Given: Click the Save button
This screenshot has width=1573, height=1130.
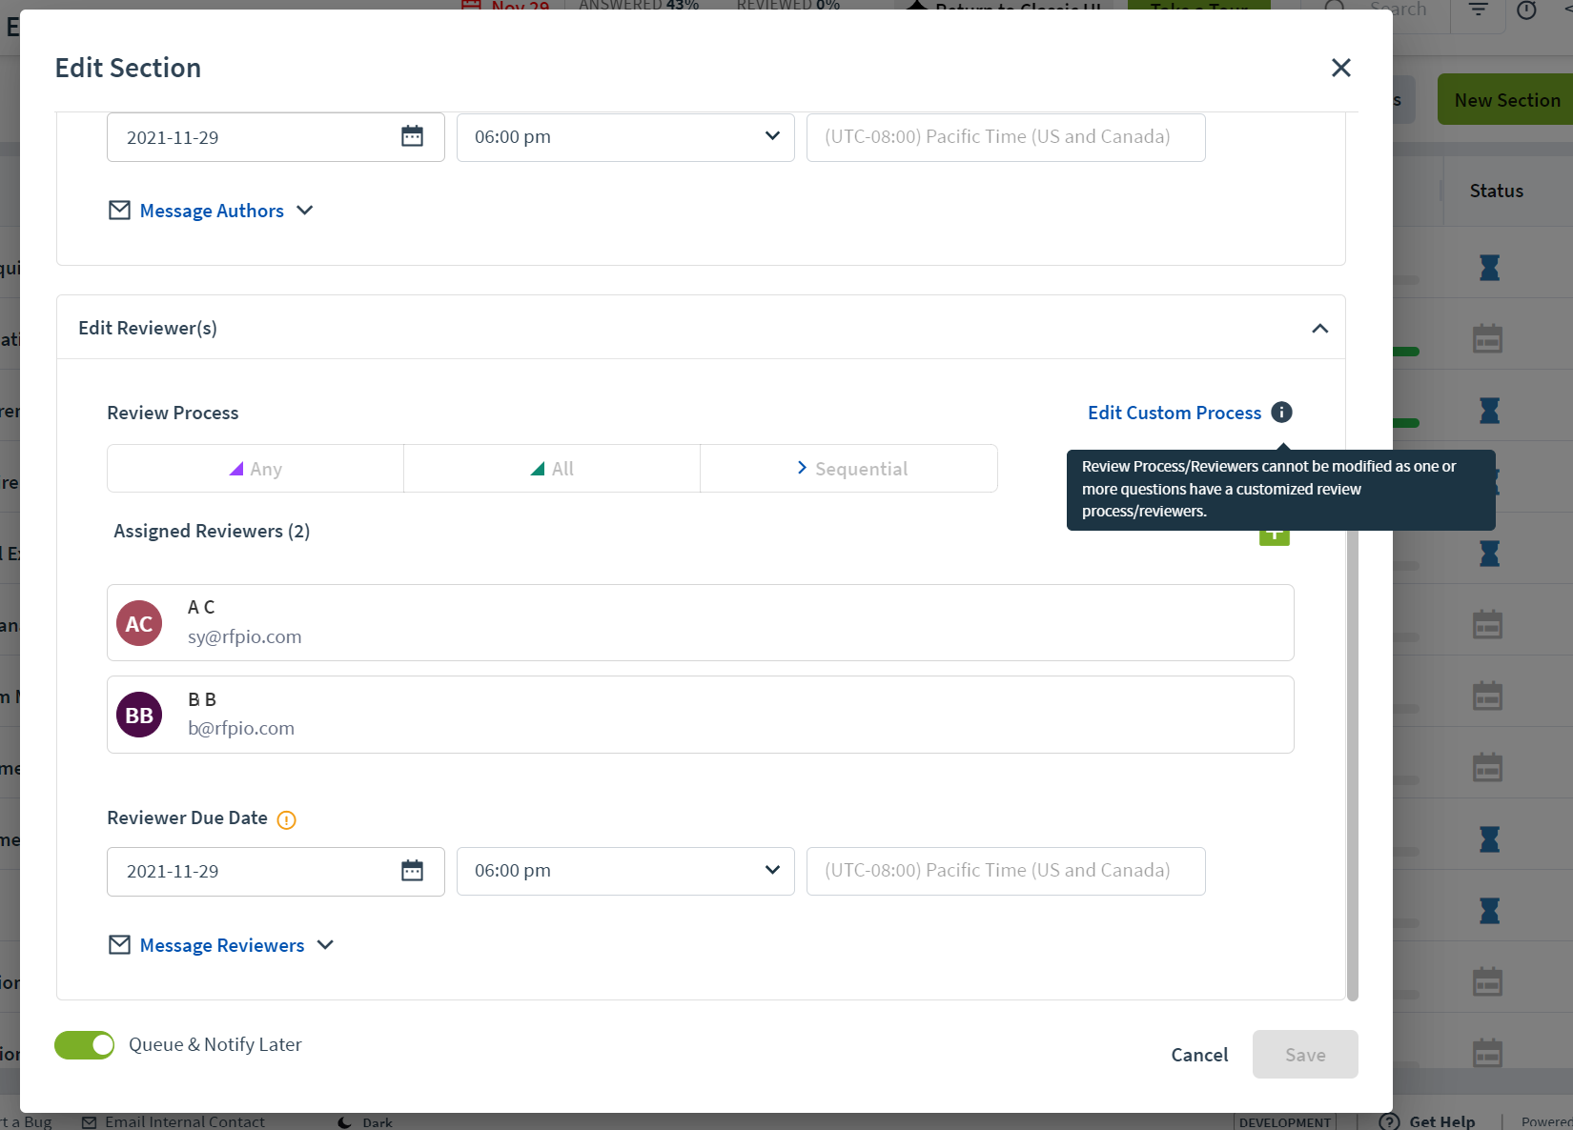Looking at the screenshot, I should [1305, 1055].
